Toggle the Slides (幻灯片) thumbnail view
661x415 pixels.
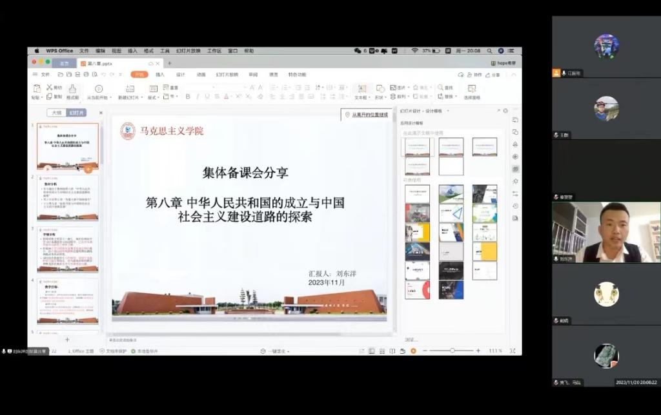click(76, 113)
